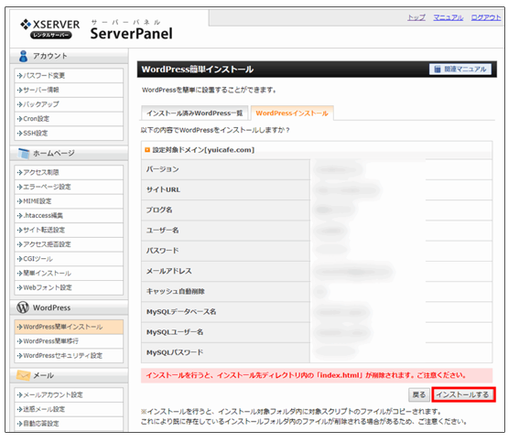Click the ServerPanel title text
The image size is (508, 442).
click(131, 34)
